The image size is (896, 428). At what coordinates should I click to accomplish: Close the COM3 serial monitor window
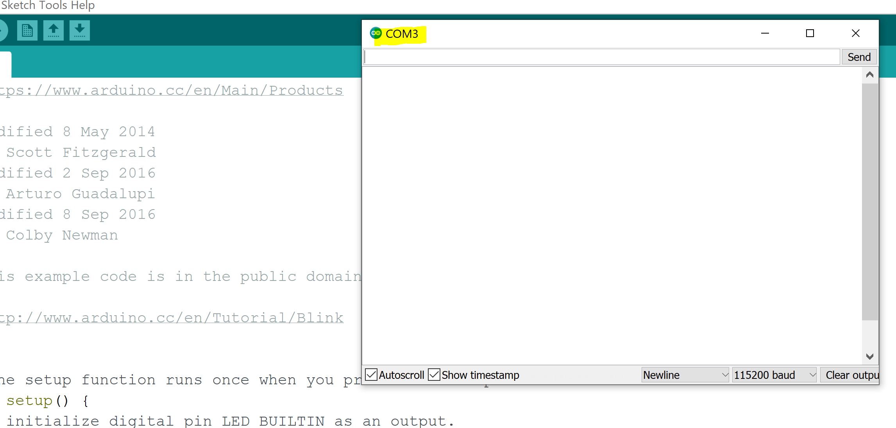[x=855, y=34]
